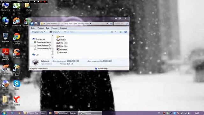Click the Открыть toolbar button
The height and width of the screenshot is (115, 204).
[55, 32]
